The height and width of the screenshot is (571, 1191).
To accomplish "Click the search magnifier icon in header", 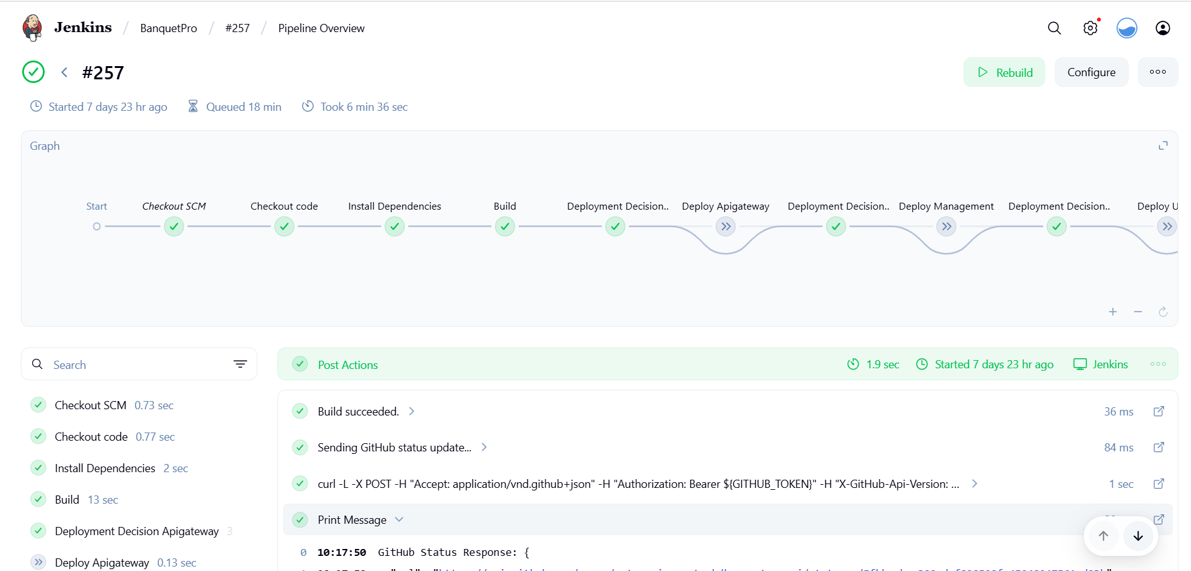I will point(1054,28).
